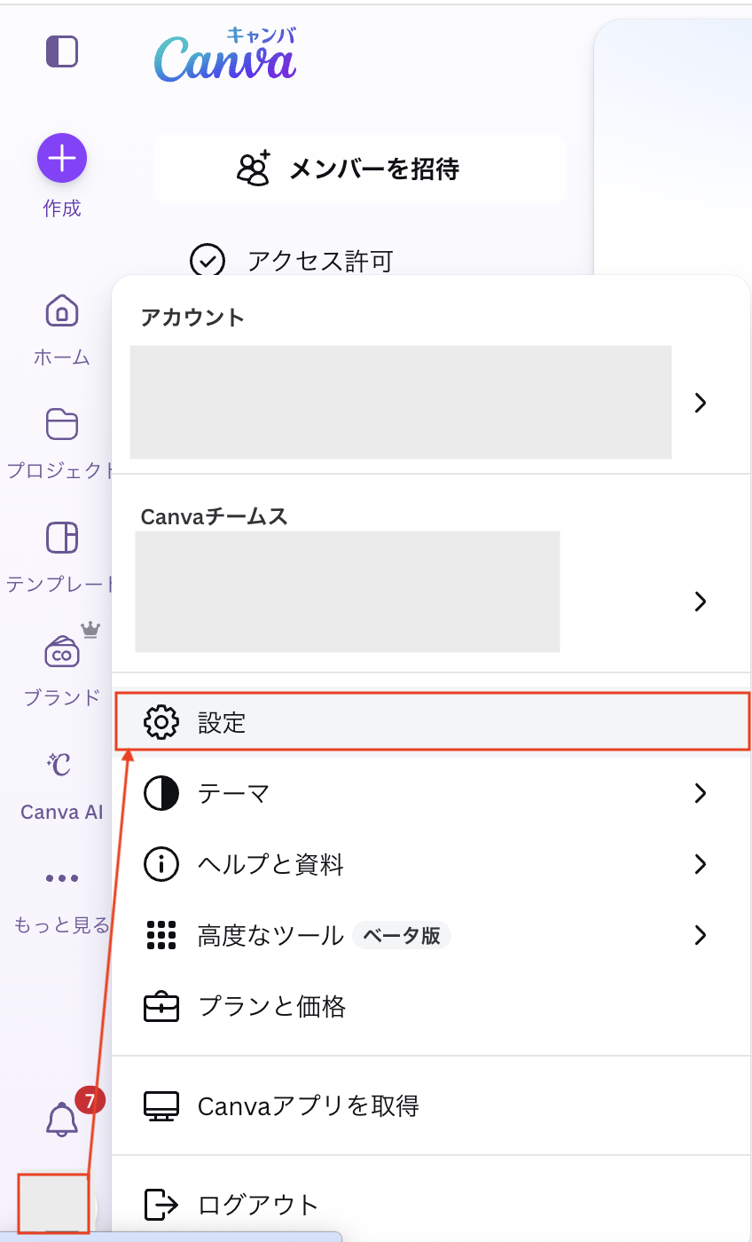Image resolution: width=752 pixels, height=1242 pixels.
Task: Click the logout arrow icon
Action: 161,1205
